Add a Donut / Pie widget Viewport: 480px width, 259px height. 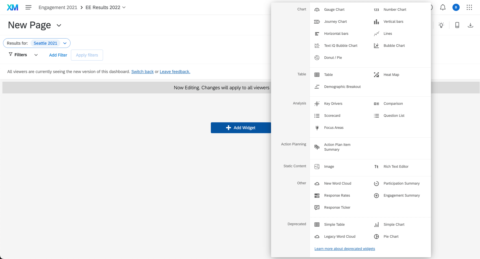click(333, 57)
